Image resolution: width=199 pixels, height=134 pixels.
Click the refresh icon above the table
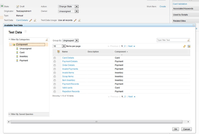tap(184, 46)
